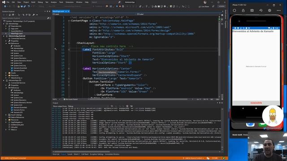
Task: Click the user account avatar icon
Action: [205, 2]
